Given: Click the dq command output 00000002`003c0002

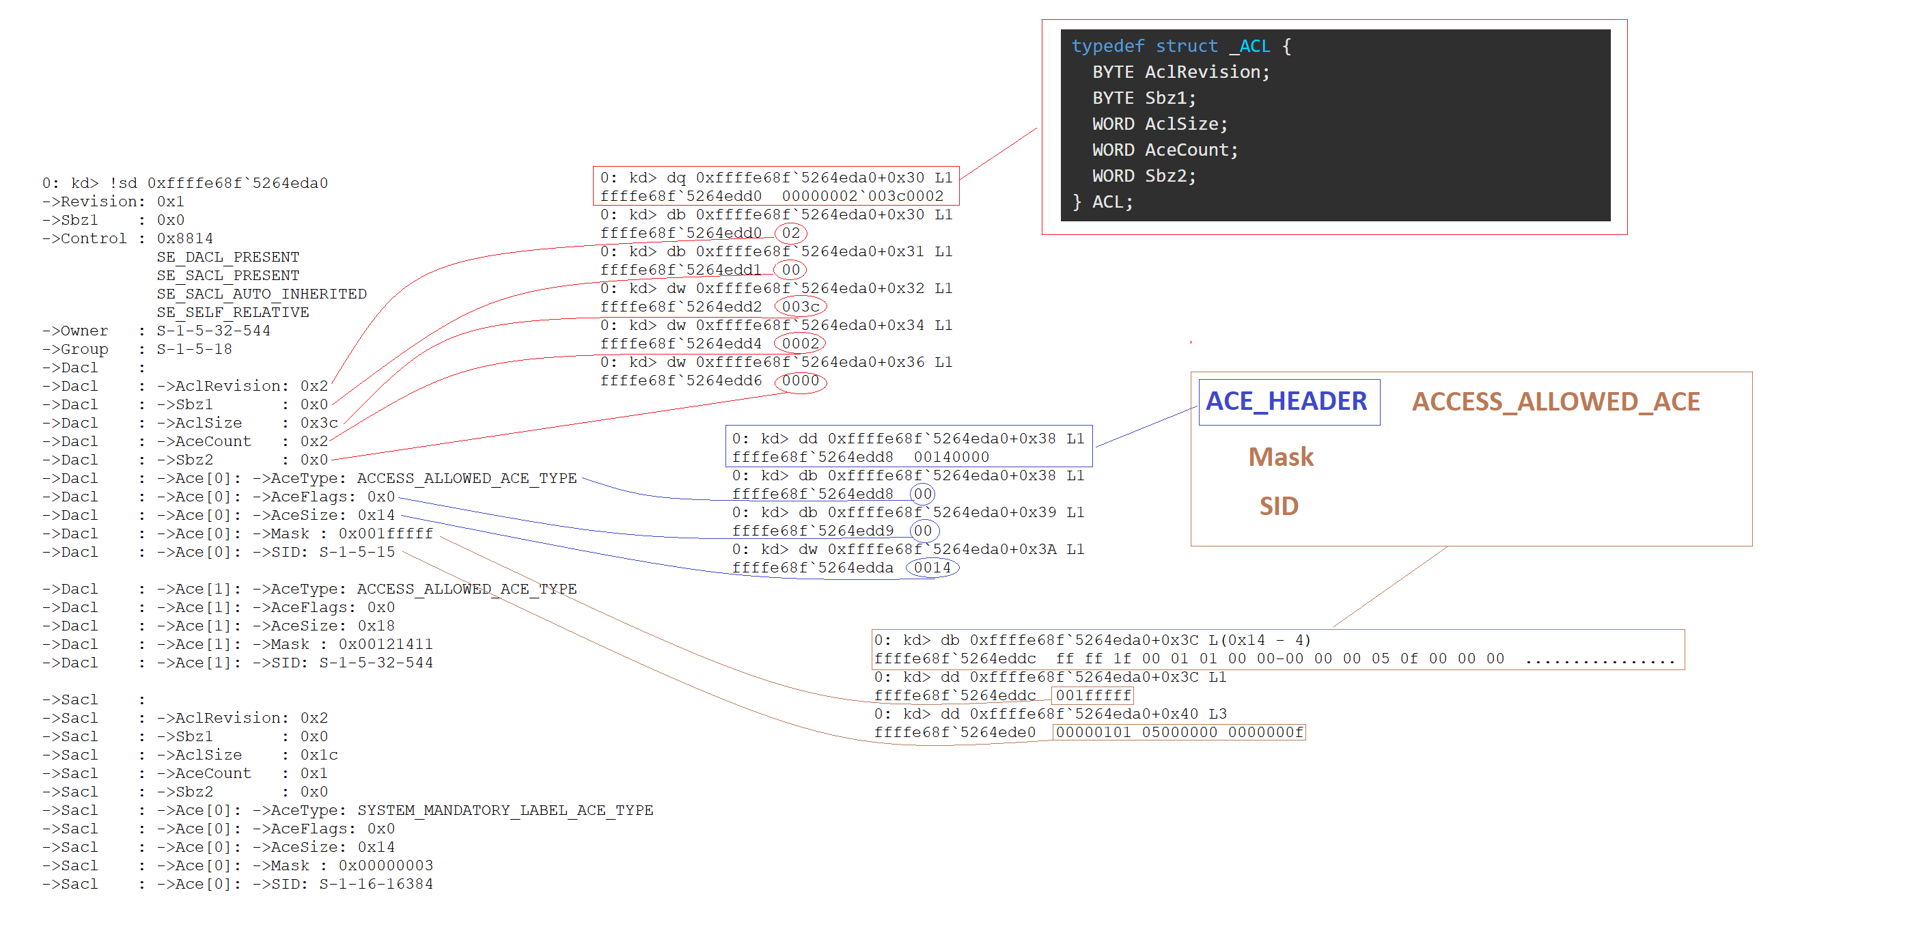Looking at the screenshot, I should click(x=862, y=196).
